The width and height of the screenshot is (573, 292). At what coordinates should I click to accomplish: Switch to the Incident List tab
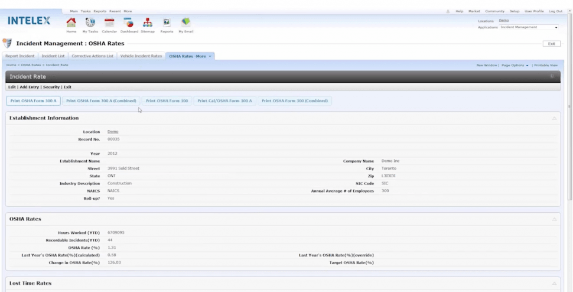tap(53, 56)
